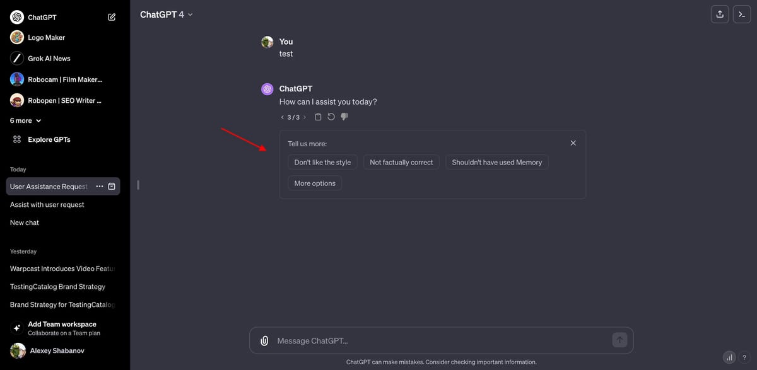The image size is (757, 370).
Task: Click the terminal icon in the top corner
Action: 742,13
